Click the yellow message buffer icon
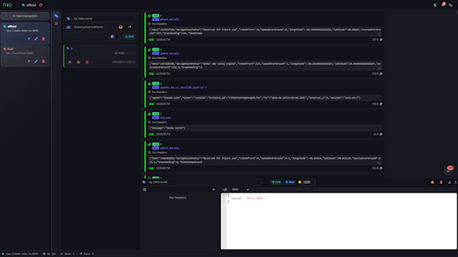 pos(121,27)
